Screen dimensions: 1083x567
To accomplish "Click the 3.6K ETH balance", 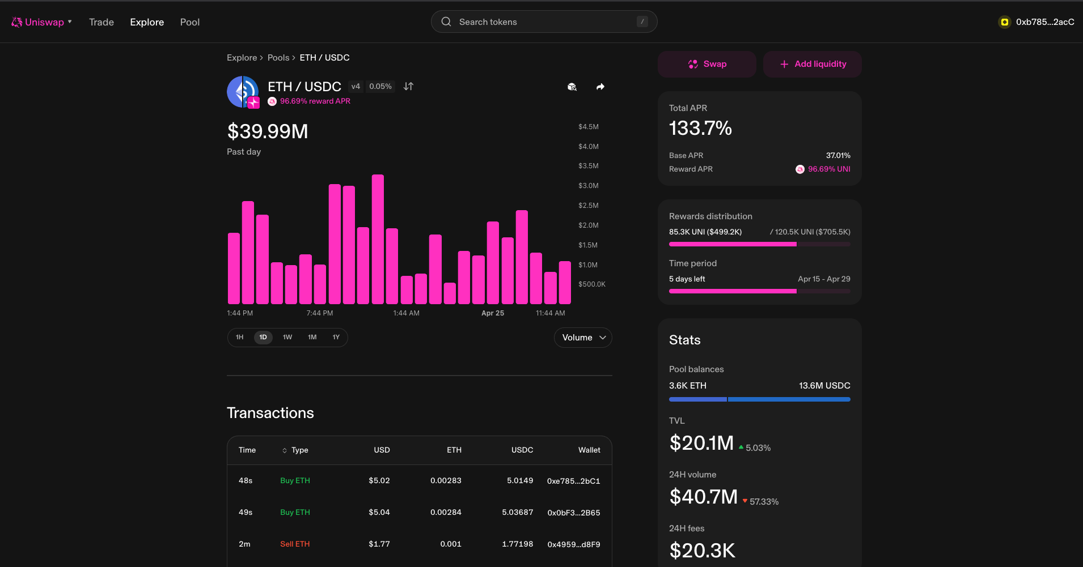I will (688, 386).
